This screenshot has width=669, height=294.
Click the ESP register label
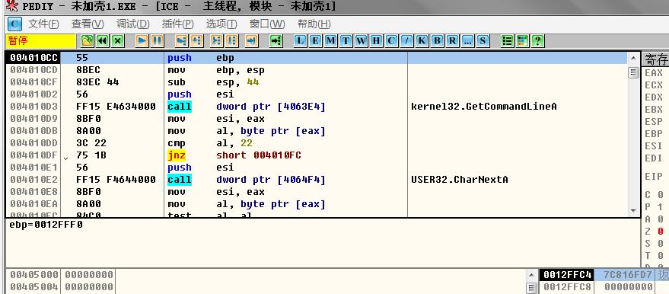tap(654, 122)
